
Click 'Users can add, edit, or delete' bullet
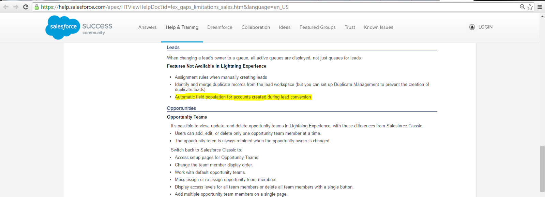248,133
